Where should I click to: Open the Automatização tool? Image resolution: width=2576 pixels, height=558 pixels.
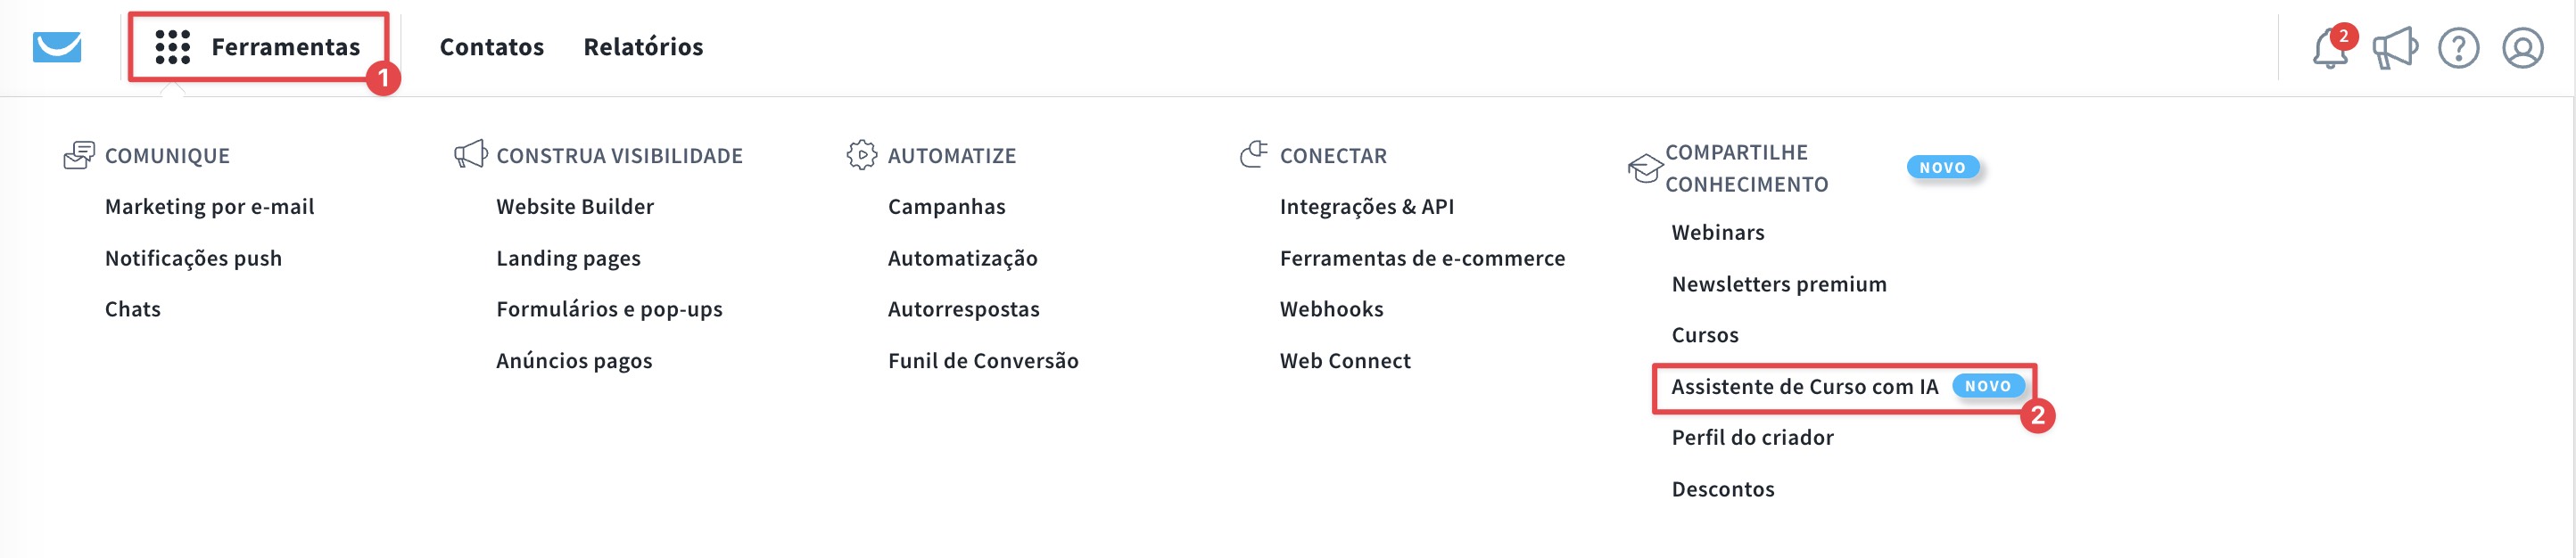pos(962,258)
